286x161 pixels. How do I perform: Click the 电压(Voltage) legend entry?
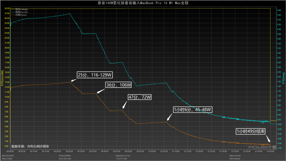(x=19, y=9)
